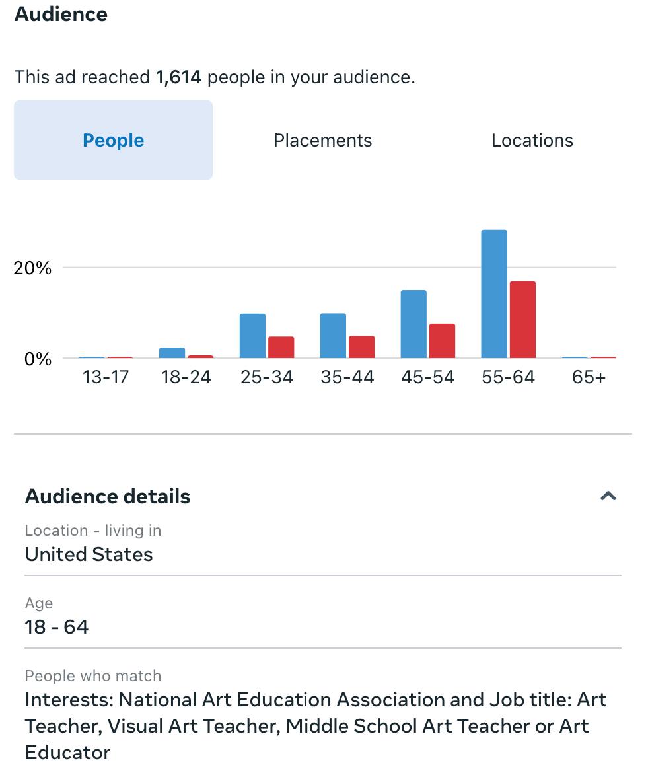Select the red bar for ages 45-54
The width and height of the screenshot is (646, 773).
pyautogui.click(x=442, y=341)
